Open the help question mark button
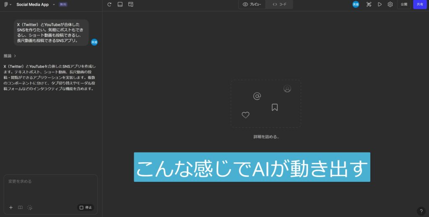Image resolution: width=429 pixels, height=217 pixels. click(421, 211)
